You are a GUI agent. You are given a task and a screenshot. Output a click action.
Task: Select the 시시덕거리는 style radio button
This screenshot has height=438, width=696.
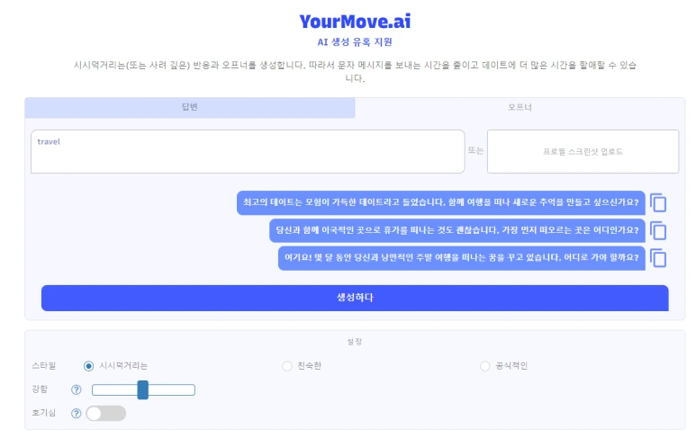pyautogui.click(x=88, y=366)
